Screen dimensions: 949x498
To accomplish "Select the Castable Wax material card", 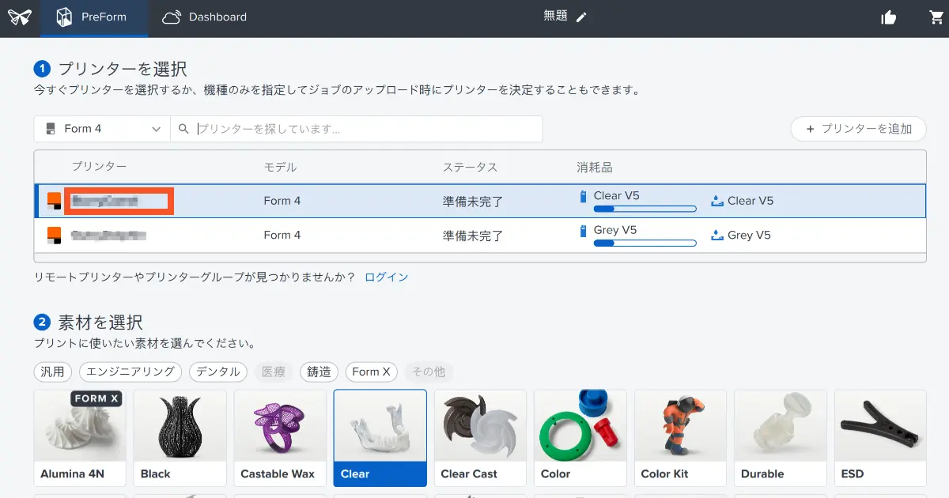I will point(280,438).
